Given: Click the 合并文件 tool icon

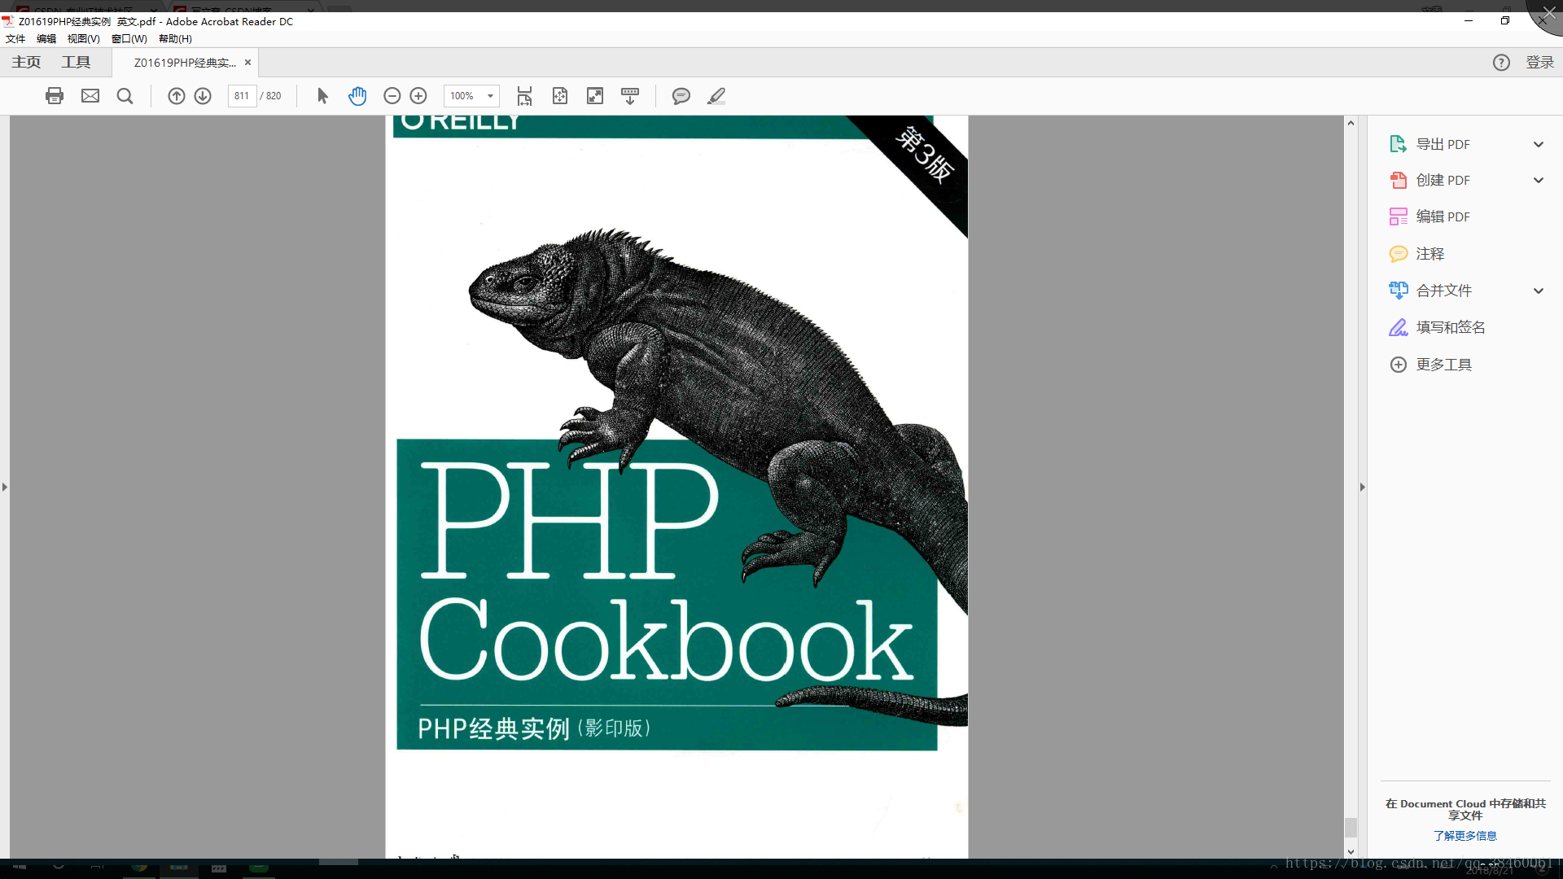Looking at the screenshot, I should click(1398, 291).
